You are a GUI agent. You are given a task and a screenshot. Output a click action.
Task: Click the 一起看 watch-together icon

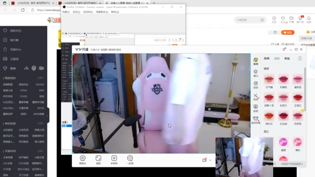pos(130,158)
